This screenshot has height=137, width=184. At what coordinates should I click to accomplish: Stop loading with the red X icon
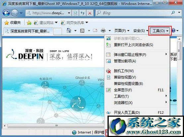pyautogui.click(x=90, y=13)
